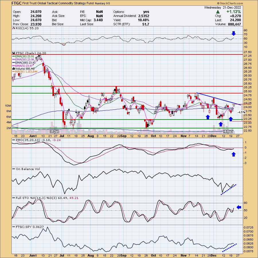Image resolution: width=258 pixels, height=258 pixels.
Task: Click the Chg value +0.270
Action: click(x=235, y=16)
